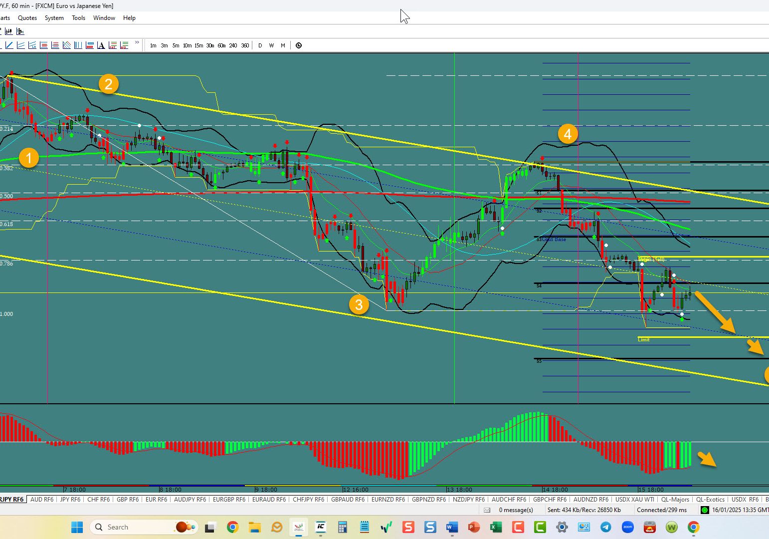This screenshot has height=539, width=769.
Task: Open the Tools menu
Action: point(78,18)
